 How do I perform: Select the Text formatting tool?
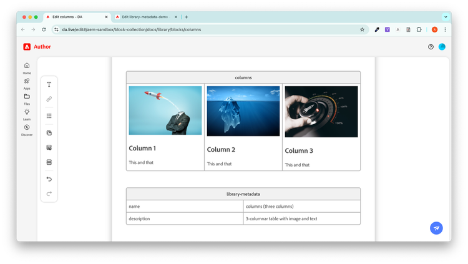[49, 84]
